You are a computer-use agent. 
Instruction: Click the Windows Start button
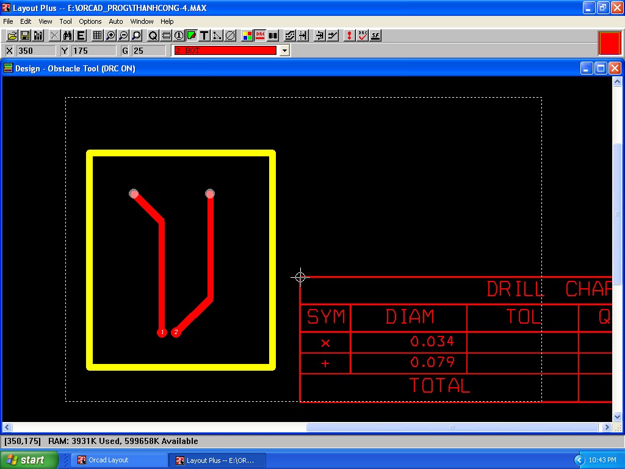(29, 460)
